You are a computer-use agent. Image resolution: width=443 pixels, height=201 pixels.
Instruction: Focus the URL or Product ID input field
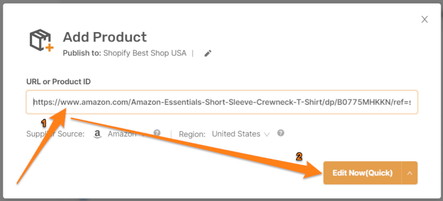(222, 102)
